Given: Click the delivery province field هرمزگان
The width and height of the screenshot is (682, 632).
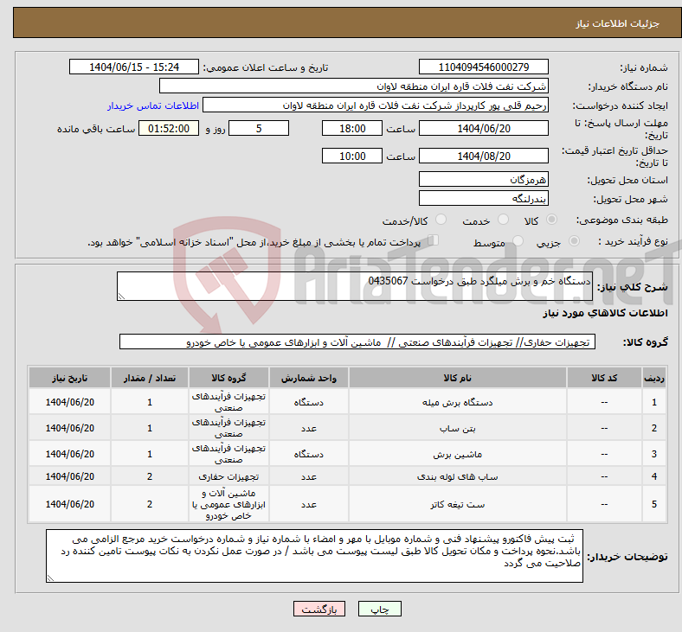Looking at the screenshot, I should pyautogui.click(x=483, y=179).
